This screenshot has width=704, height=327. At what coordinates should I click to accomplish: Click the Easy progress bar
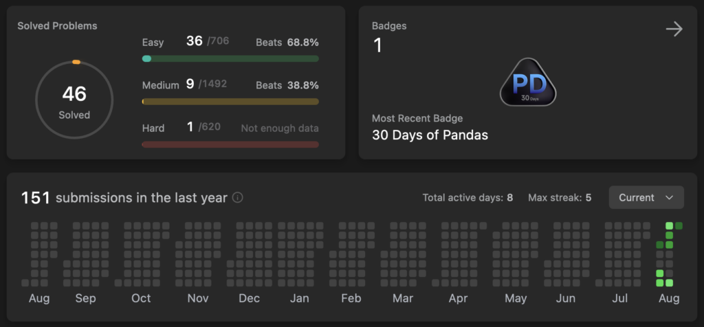click(x=230, y=59)
